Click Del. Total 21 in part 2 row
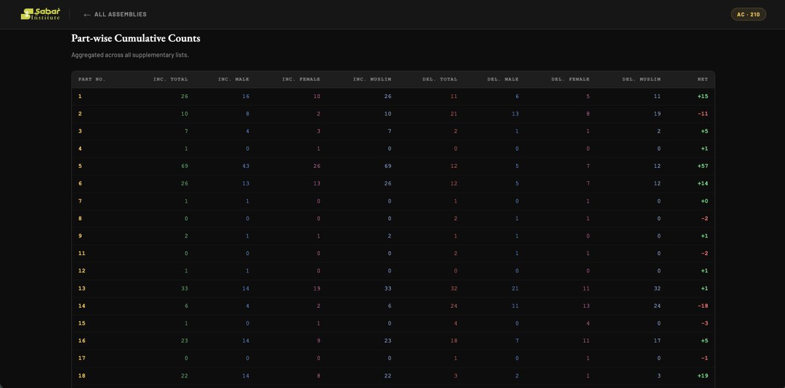This screenshot has width=785, height=388. click(454, 114)
